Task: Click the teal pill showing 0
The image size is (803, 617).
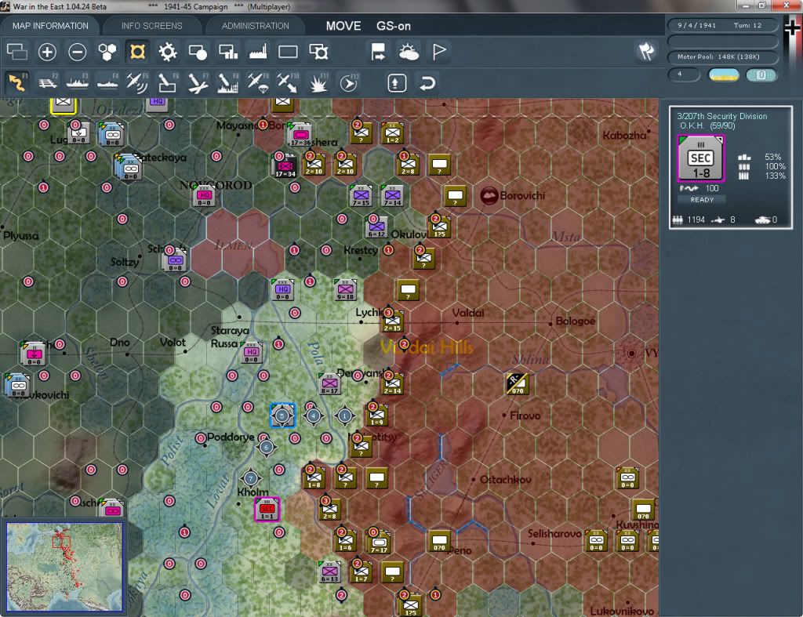Action: click(x=761, y=74)
